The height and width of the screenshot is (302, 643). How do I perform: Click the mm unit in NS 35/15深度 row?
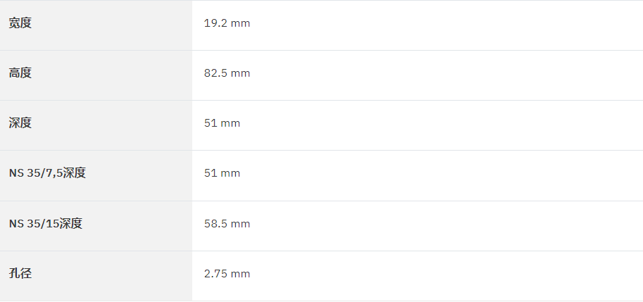(x=240, y=224)
